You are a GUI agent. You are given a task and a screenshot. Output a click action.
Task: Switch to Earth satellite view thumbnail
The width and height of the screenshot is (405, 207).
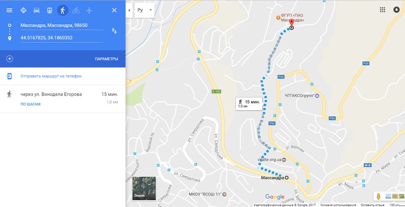click(144, 188)
